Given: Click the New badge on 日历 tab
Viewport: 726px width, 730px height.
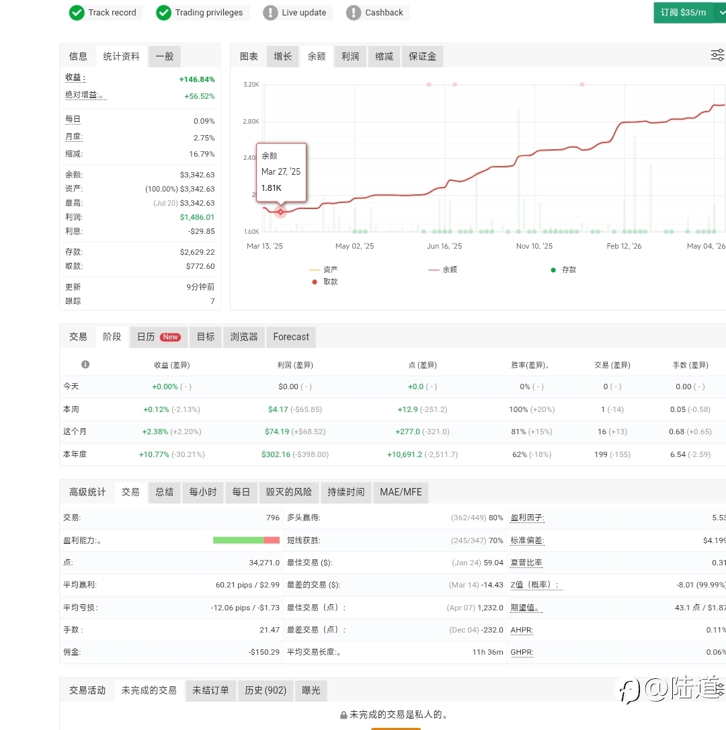Looking at the screenshot, I should pos(170,337).
